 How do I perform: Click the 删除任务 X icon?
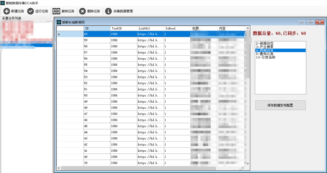point(82,11)
